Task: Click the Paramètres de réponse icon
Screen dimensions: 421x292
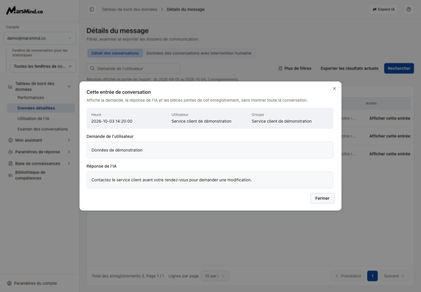Action: click(x=11, y=152)
